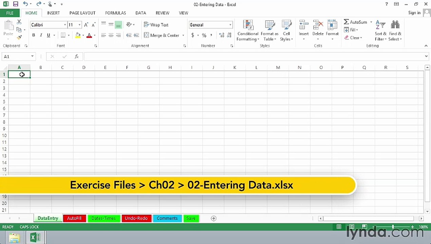
Task: Open the font size dropdown
Action: tap(79, 25)
